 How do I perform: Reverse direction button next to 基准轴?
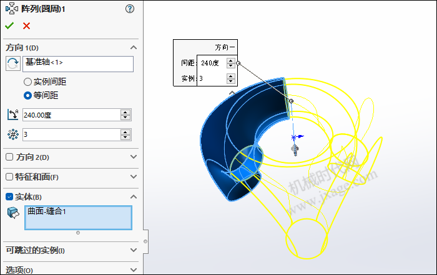click(13, 63)
